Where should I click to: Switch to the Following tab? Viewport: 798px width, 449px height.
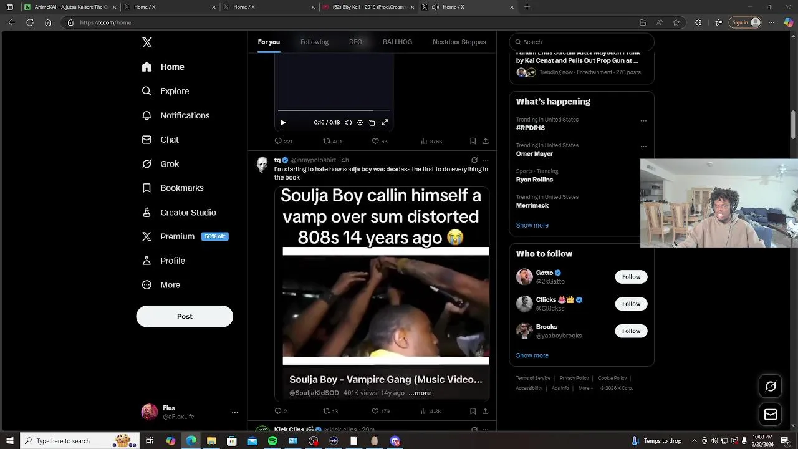pos(314,42)
